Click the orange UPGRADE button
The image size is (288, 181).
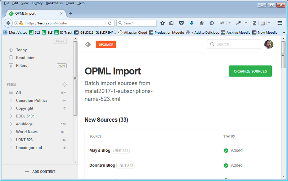pyautogui.click(x=106, y=45)
